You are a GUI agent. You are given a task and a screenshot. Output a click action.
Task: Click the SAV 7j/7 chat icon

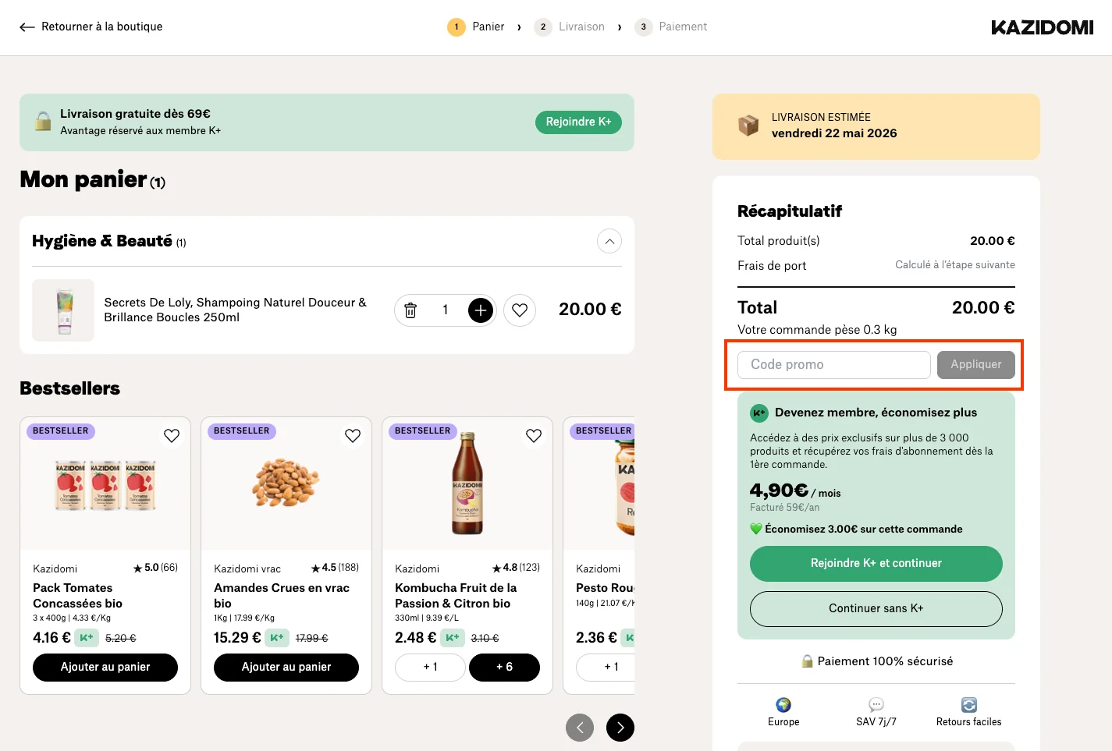(876, 705)
